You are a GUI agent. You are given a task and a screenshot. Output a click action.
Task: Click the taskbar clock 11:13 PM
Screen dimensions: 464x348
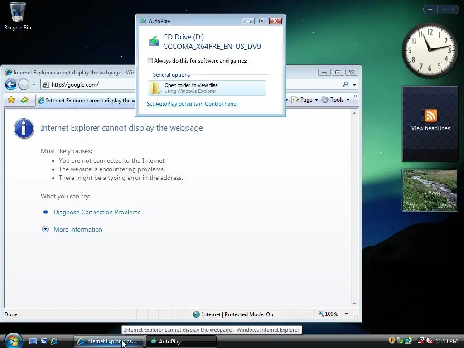pos(446,341)
